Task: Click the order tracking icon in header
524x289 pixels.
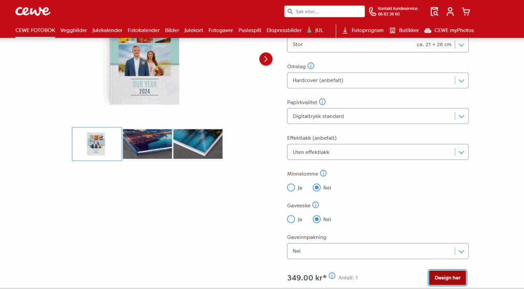Action: 434,11
